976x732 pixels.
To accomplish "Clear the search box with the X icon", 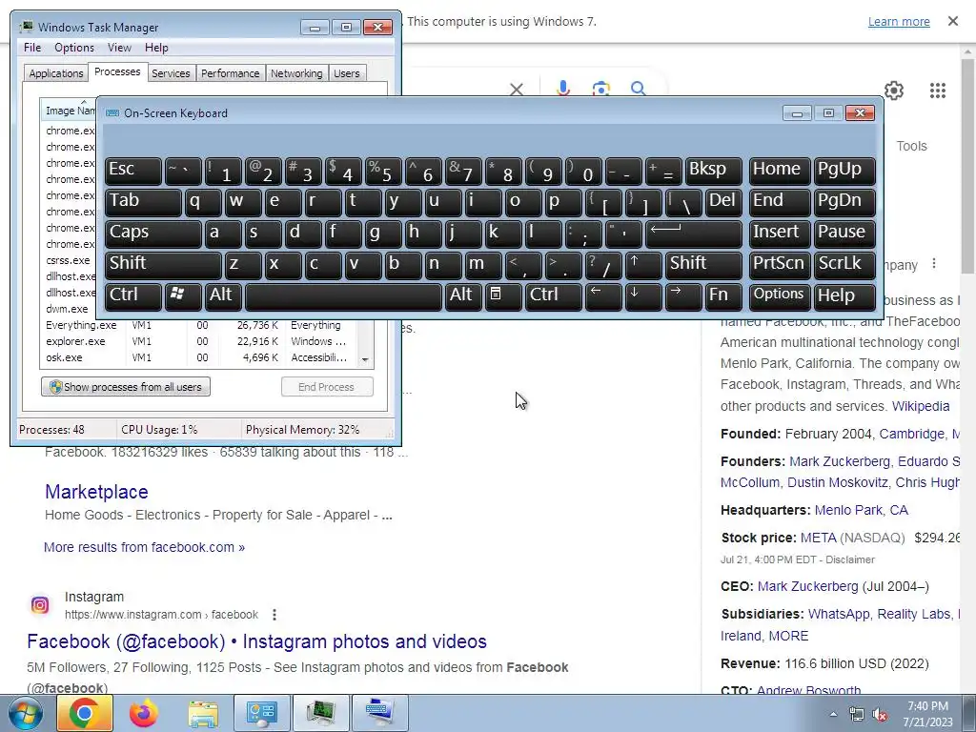I will click(516, 89).
